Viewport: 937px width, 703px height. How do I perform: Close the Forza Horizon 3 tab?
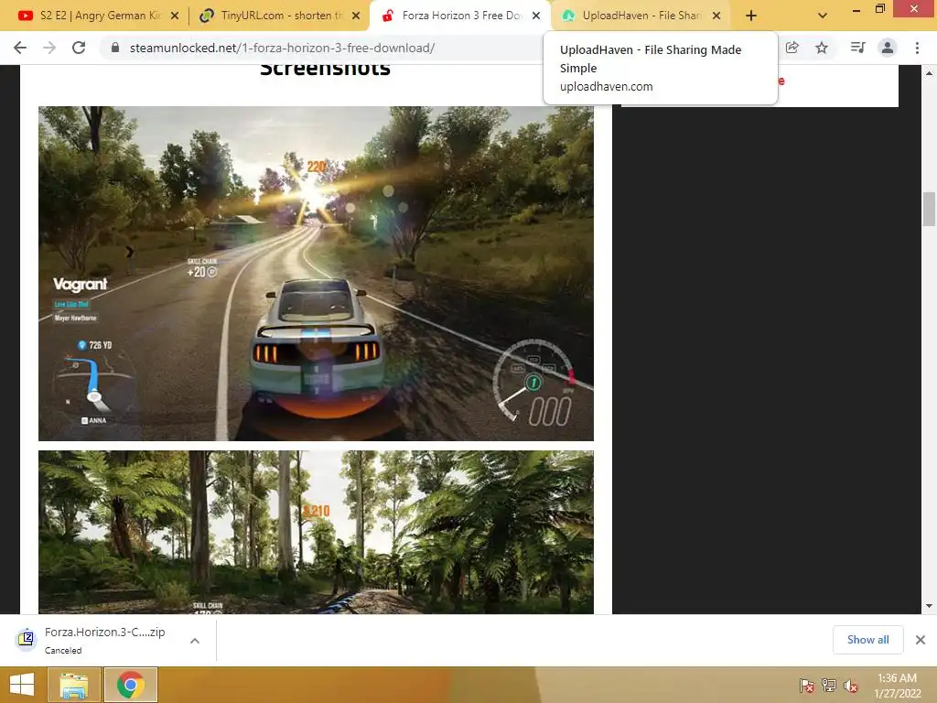[536, 16]
